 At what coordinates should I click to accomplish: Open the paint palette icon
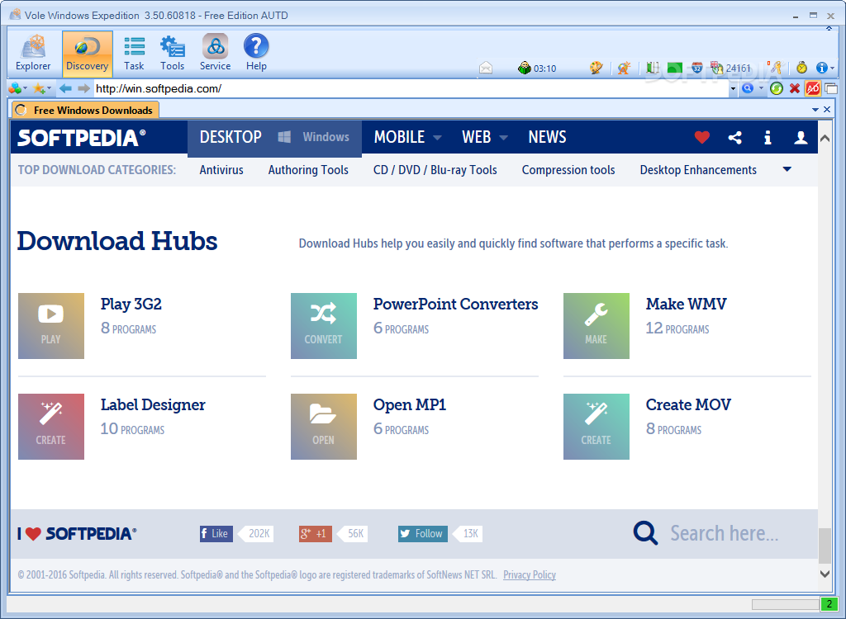(x=596, y=68)
